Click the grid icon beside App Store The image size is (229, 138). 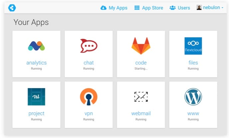pos(137,8)
